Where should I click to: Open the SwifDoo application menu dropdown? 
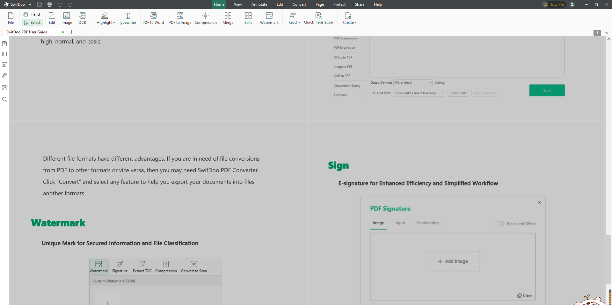click(30, 5)
